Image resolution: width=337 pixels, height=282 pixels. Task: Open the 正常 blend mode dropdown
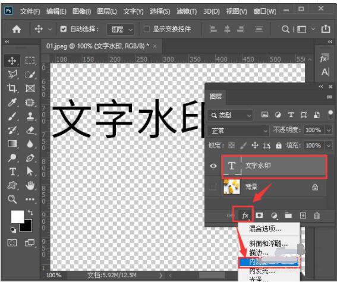238,131
